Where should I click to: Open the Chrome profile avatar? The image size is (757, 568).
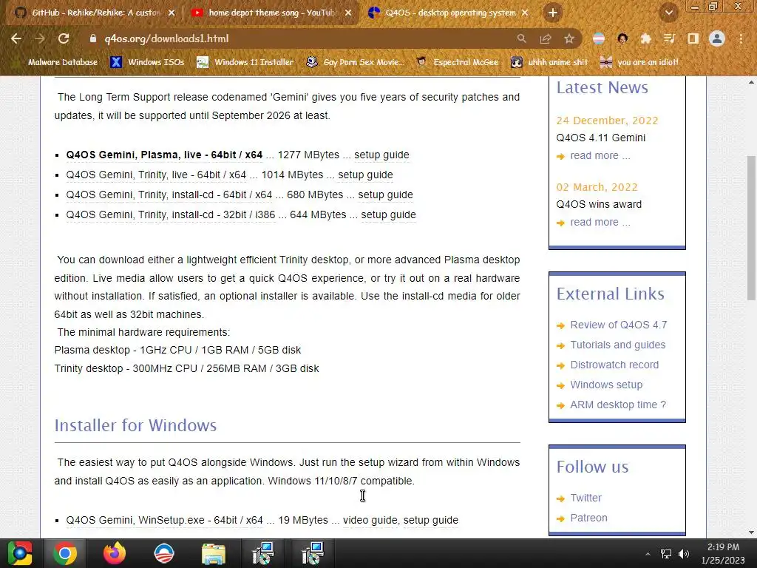717,38
